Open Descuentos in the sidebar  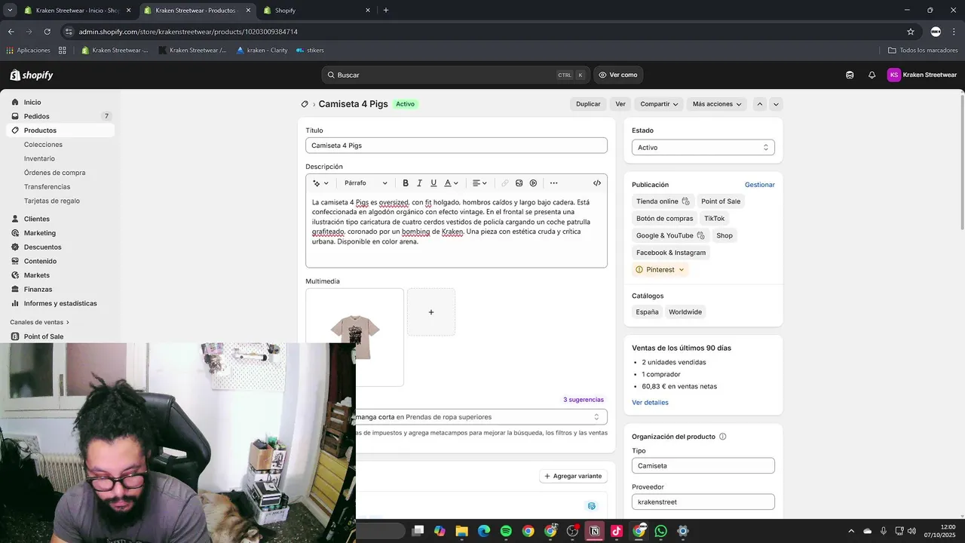pos(42,247)
